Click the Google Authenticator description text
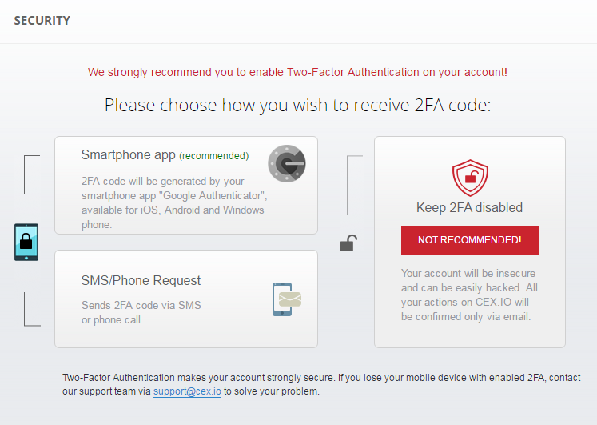Image resolution: width=597 pixels, height=425 pixels. [x=174, y=202]
